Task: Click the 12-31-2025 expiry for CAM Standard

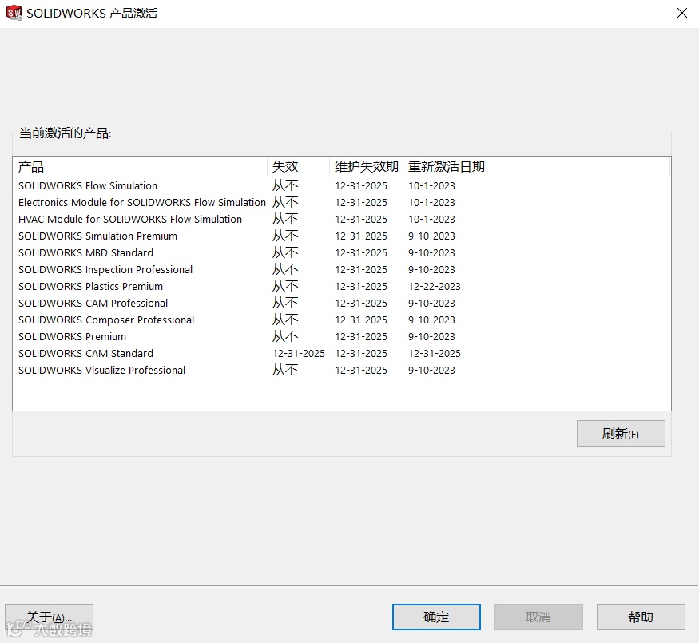Action: tap(299, 353)
